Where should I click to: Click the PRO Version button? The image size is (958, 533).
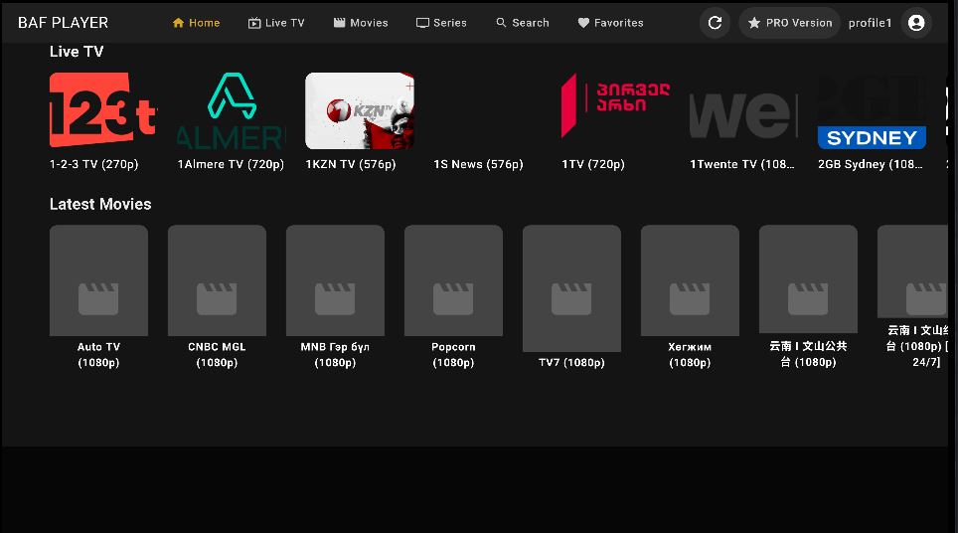click(x=789, y=23)
